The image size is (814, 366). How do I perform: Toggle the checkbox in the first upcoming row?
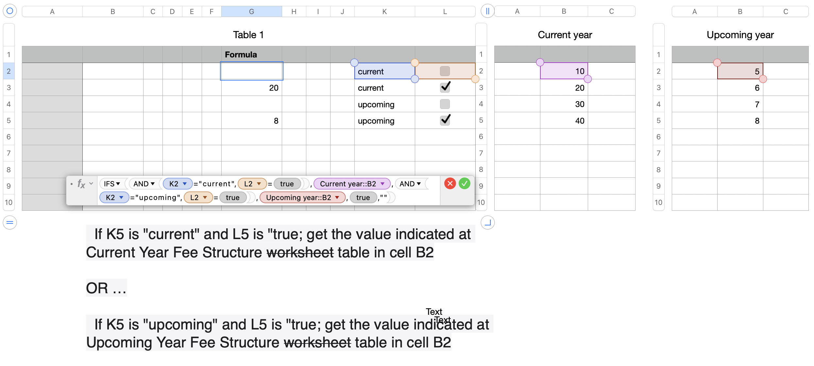pyautogui.click(x=445, y=104)
